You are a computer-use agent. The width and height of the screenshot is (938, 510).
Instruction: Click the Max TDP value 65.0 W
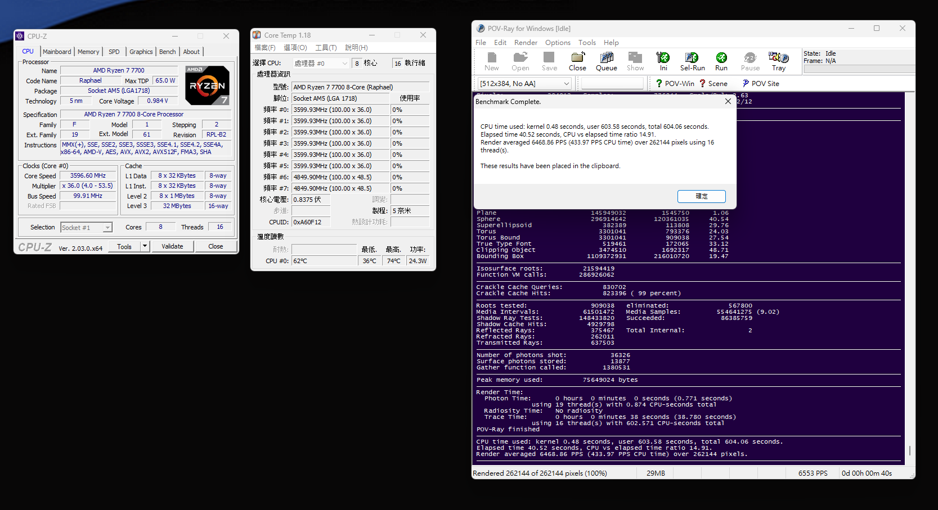pos(165,80)
